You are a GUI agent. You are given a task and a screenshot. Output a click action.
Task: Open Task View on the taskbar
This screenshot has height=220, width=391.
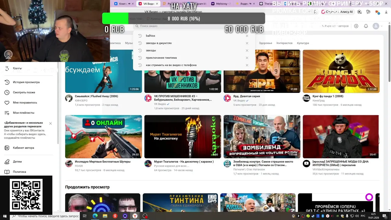85,216
